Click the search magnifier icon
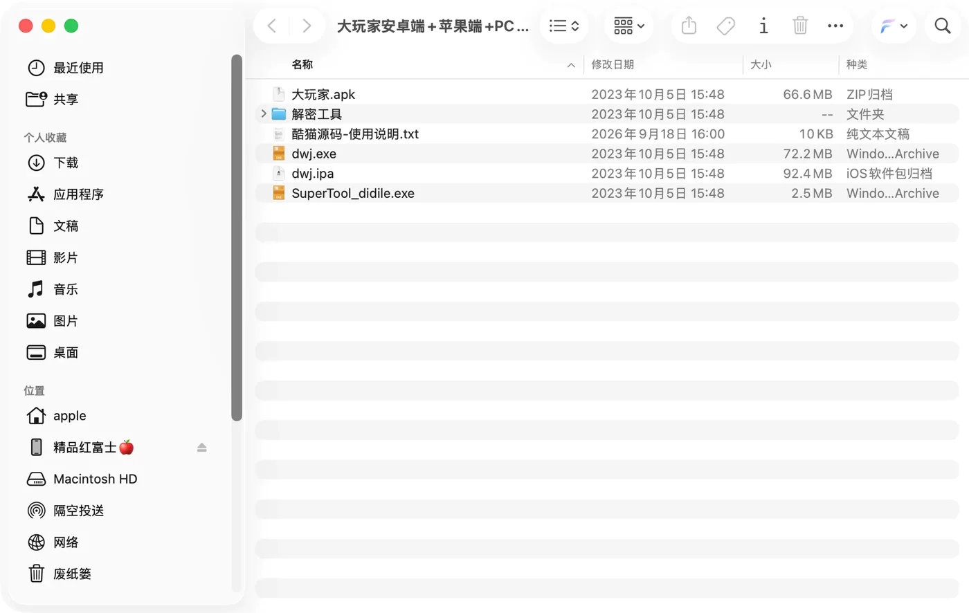 click(x=943, y=26)
